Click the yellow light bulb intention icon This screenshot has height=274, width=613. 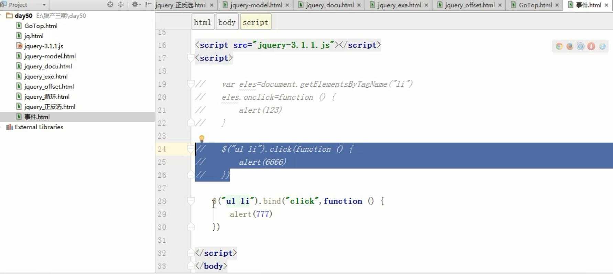click(202, 139)
